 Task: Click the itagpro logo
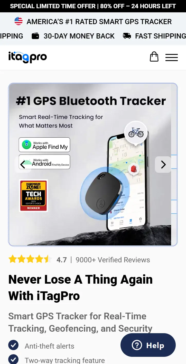click(27, 57)
